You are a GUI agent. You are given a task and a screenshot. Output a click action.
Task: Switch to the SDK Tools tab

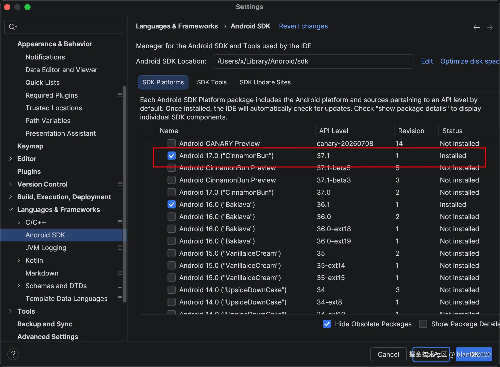click(212, 82)
